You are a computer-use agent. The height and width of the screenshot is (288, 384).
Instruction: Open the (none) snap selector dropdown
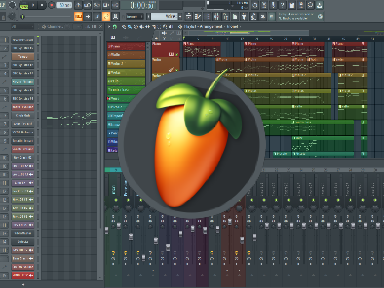(x=134, y=17)
